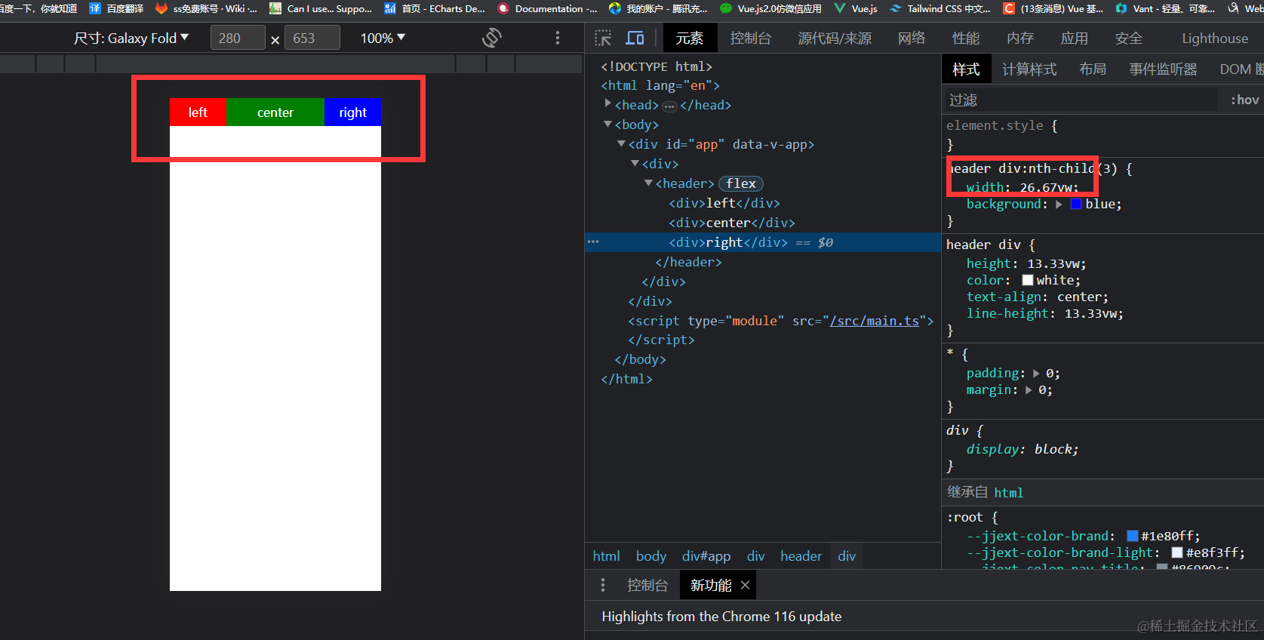Image resolution: width=1264 pixels, height=640 pixels.
Task: Expand the padding shorthand triangle
Action: pos(1036,374)
